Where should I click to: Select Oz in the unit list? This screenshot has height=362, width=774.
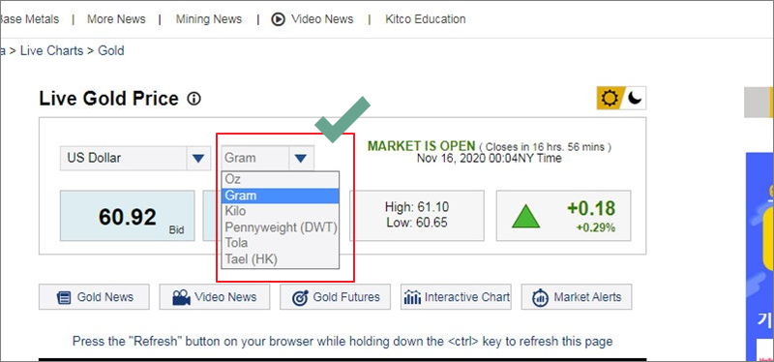point(281,179)
